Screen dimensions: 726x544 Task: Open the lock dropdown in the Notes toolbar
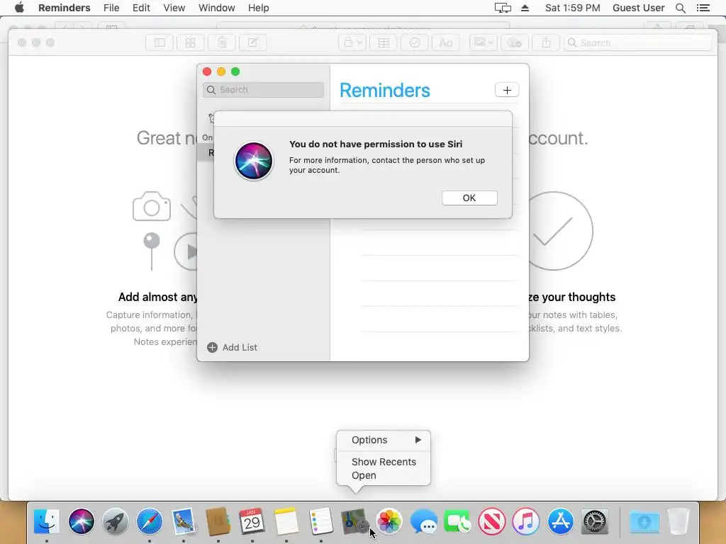(x=352, y=42)
